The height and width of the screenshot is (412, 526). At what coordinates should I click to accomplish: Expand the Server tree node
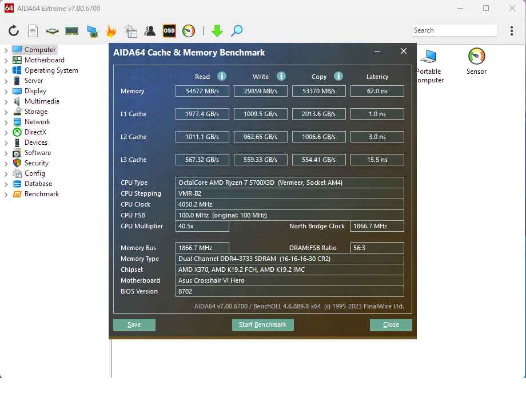point(6,81)
